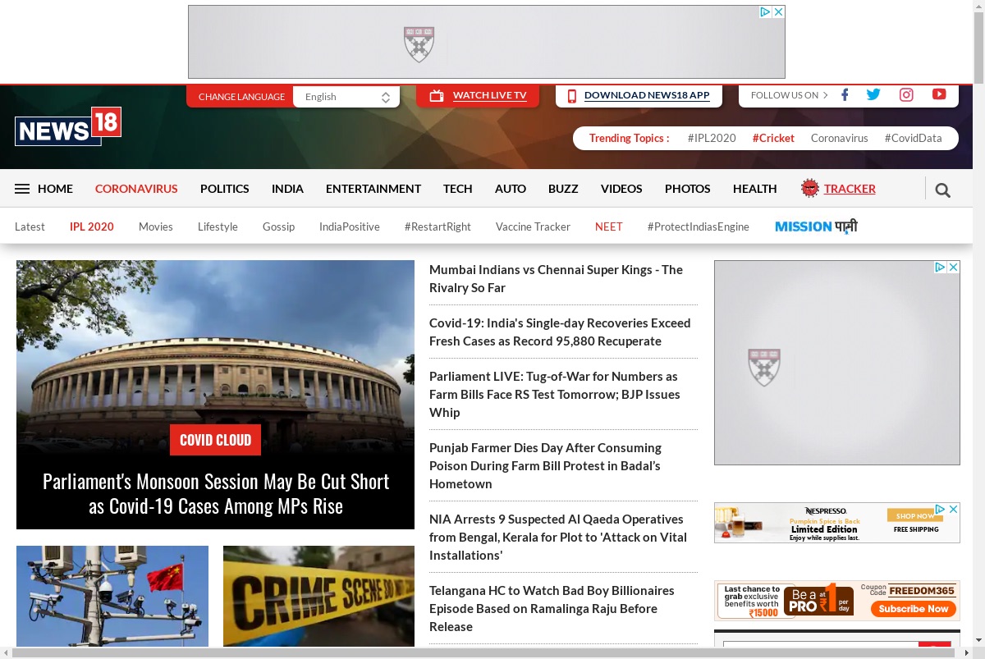Viewport: 985px width, 659px height.
Task: Open Telangana HC Bad Boy Billionaires article
Action: click(552, 609)
